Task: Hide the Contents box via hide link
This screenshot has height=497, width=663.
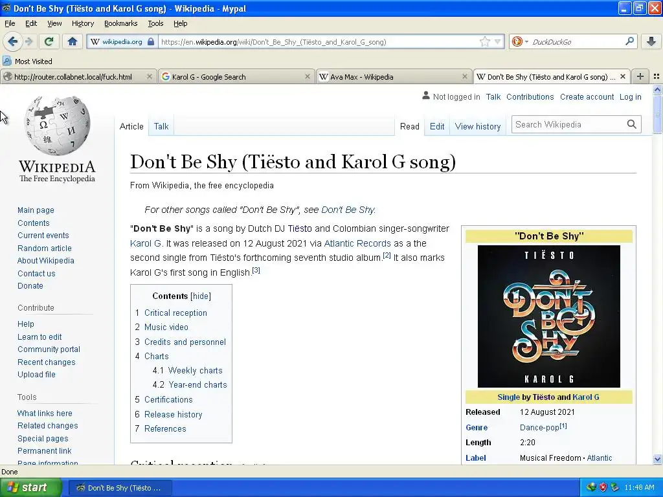Action: coord(201,296)
